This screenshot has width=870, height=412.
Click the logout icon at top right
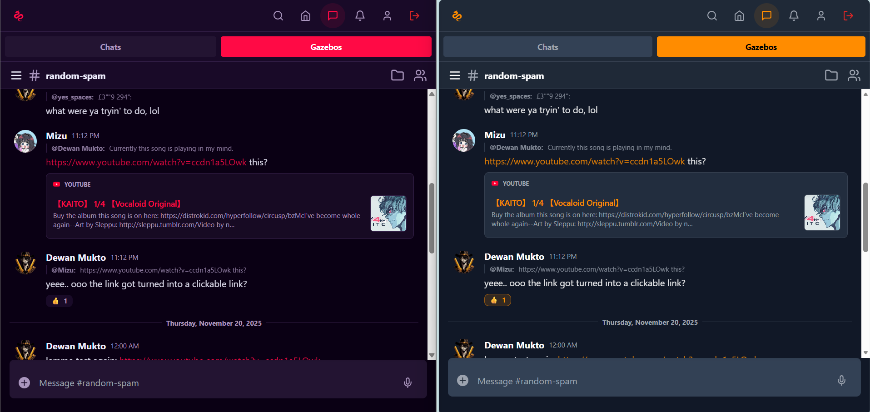[414, 15]
